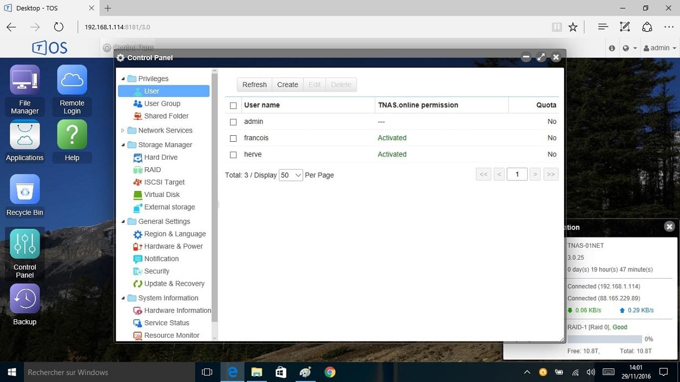680x382 pixels.
Task: Select Hard Drive in the sidebar
Action: tap(161, 157)
